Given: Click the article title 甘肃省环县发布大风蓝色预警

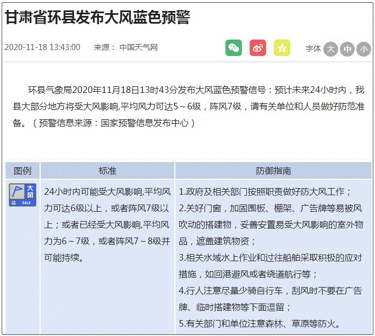Looking at the screenshot, I should (x=97, y=18).
